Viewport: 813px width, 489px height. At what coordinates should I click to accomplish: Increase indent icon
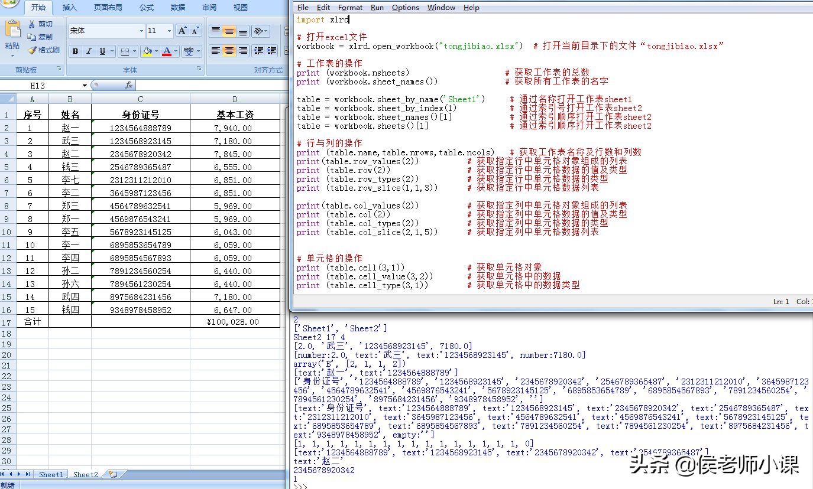click(271, 51)
